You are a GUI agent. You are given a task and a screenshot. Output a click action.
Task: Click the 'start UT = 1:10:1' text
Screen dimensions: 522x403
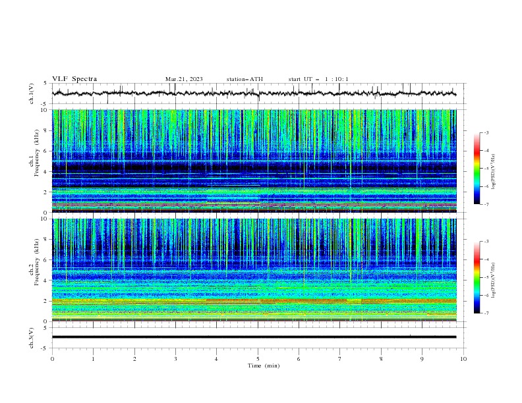[318, 79]
